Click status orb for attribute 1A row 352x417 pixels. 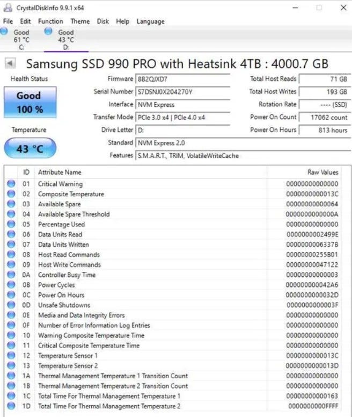(x=11, y=376)
